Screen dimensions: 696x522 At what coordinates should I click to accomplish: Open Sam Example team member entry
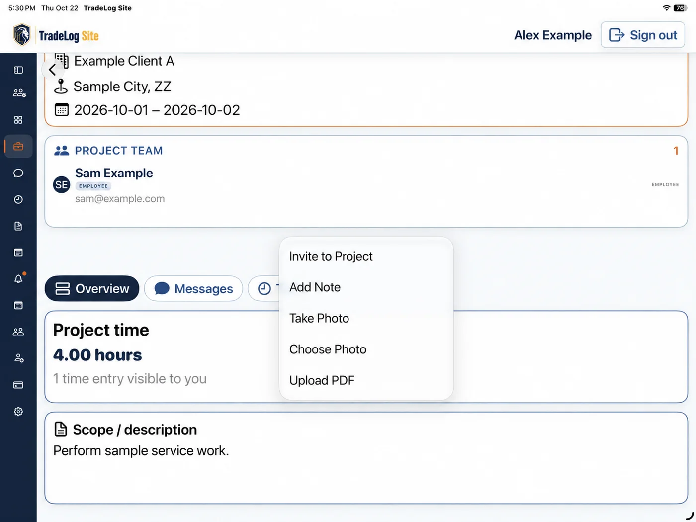point(366,185)
